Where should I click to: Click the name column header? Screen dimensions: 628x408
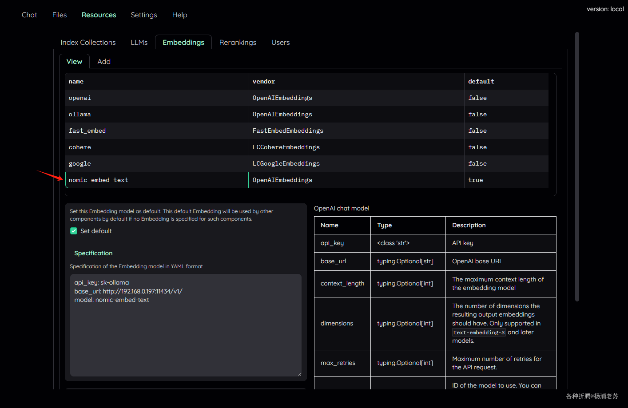(157, 82)
